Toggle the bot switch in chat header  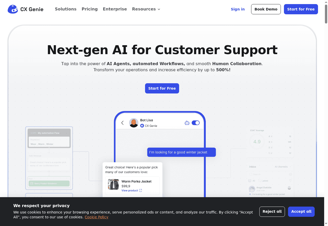196,123
